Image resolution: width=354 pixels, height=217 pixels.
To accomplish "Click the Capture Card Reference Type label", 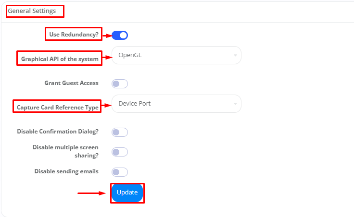I will pos(58,107).
